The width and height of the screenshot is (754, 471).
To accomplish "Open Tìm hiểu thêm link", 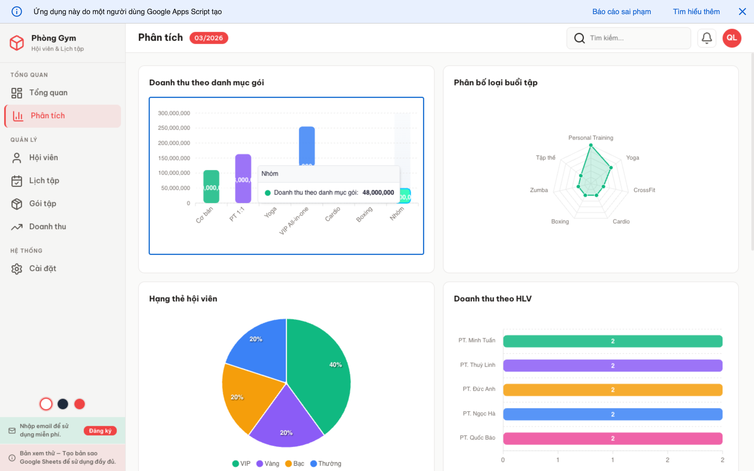I will coord(696,12).
